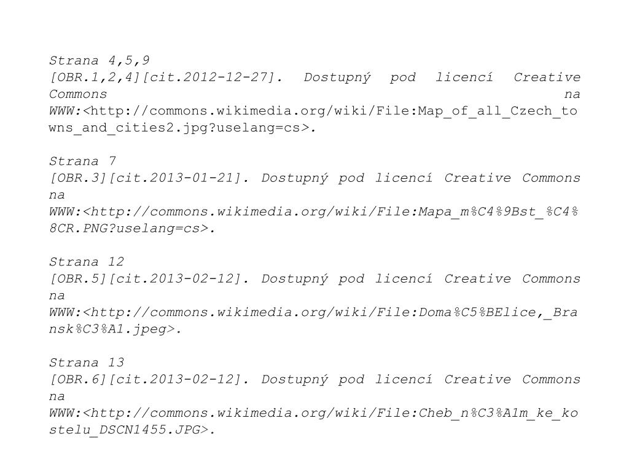This screenshot has height=472, width=629.
Task: Click the 'Strana 13' heading
Action: tap(86, 363)
